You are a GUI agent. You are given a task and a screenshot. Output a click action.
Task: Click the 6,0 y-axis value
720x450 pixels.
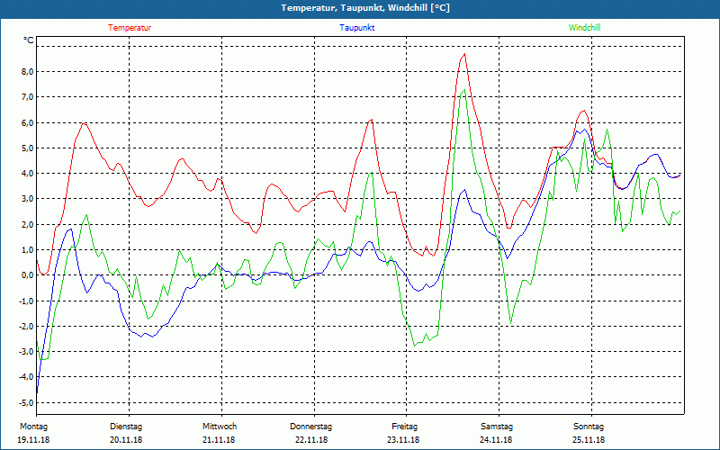tap(26, 122)
